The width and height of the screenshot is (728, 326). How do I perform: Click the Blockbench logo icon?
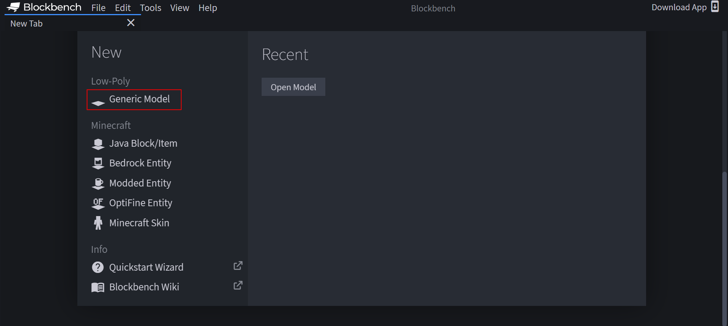click(x=13, y=7)
